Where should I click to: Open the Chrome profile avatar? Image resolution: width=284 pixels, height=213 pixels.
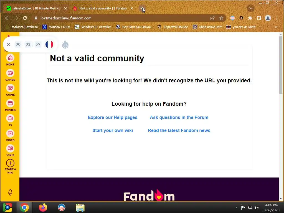[x=268, y=18]
